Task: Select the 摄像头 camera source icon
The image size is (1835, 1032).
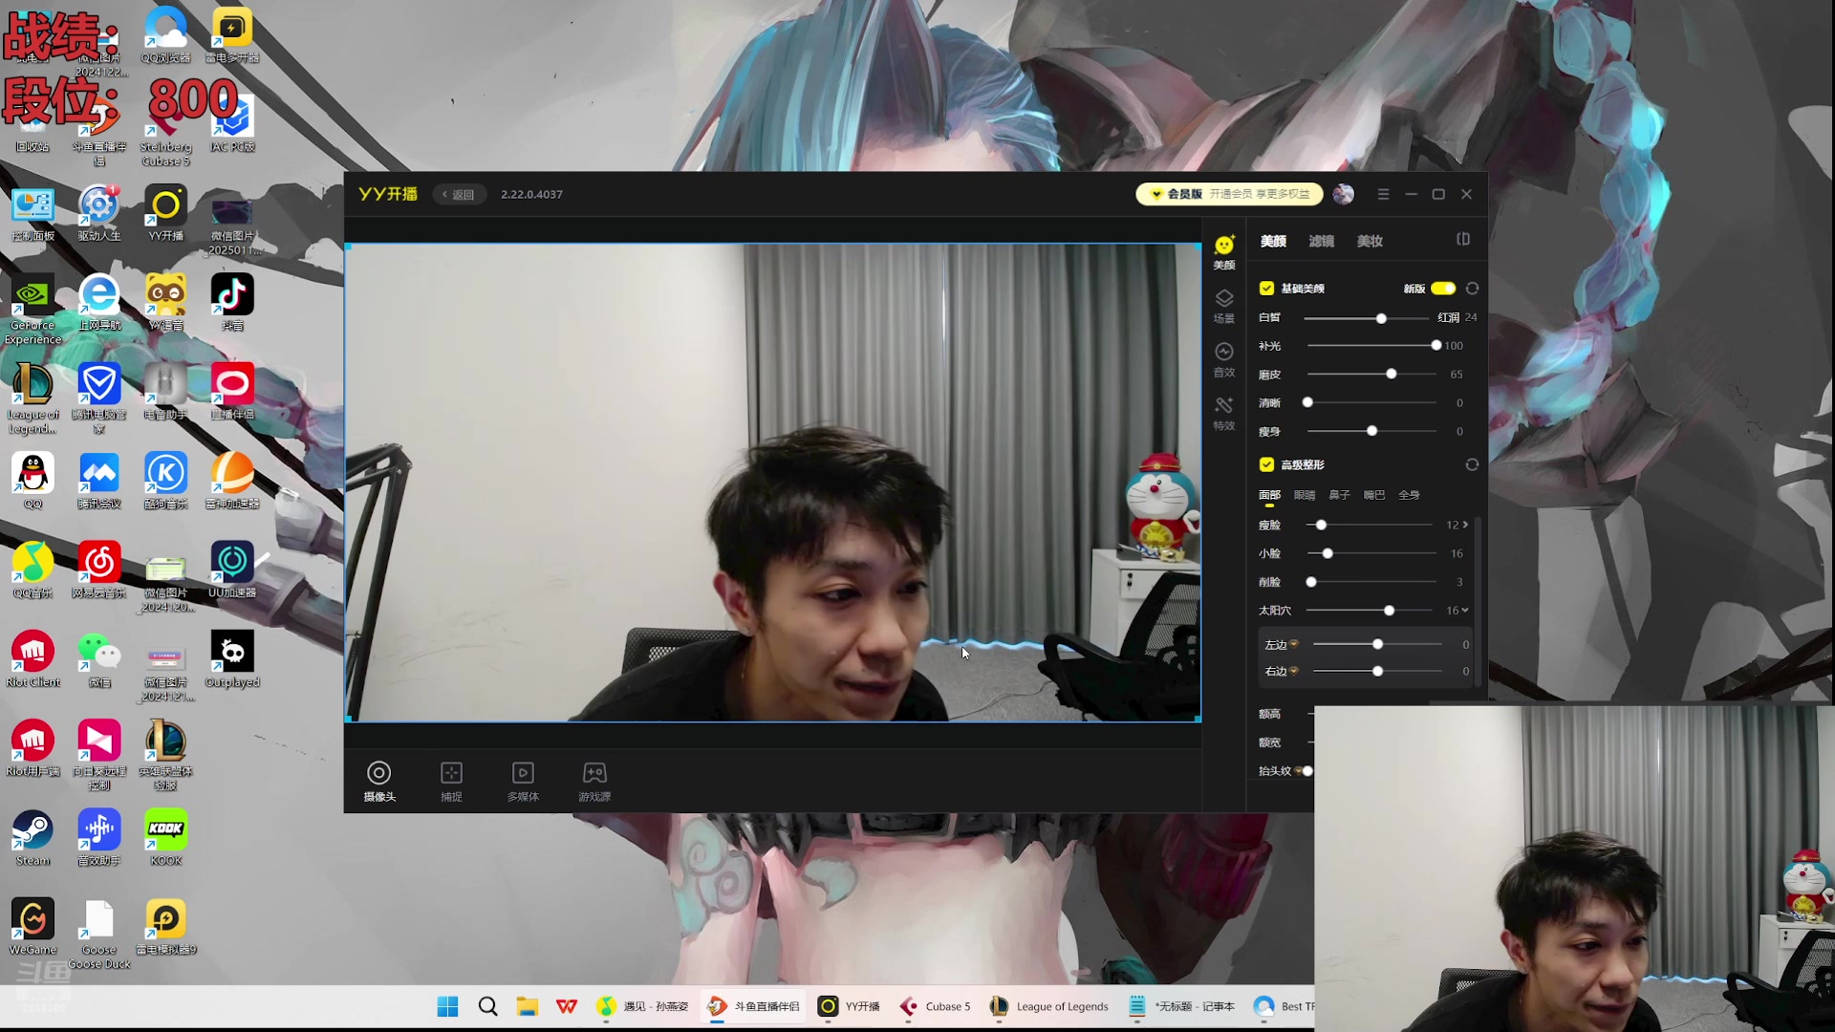Action: point(379,781)
